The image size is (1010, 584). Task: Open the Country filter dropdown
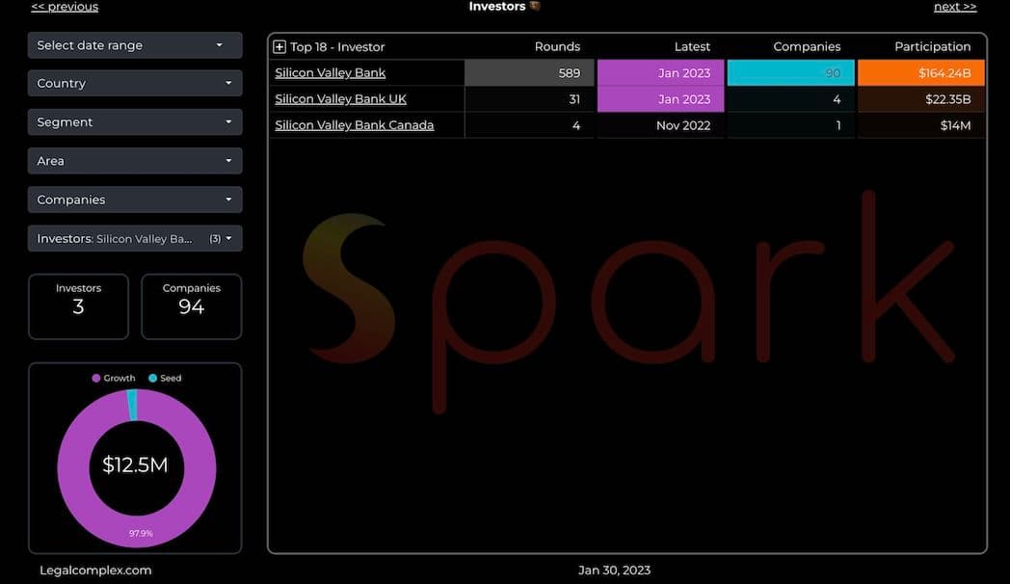pyautogui.click(x=135, y=84)
